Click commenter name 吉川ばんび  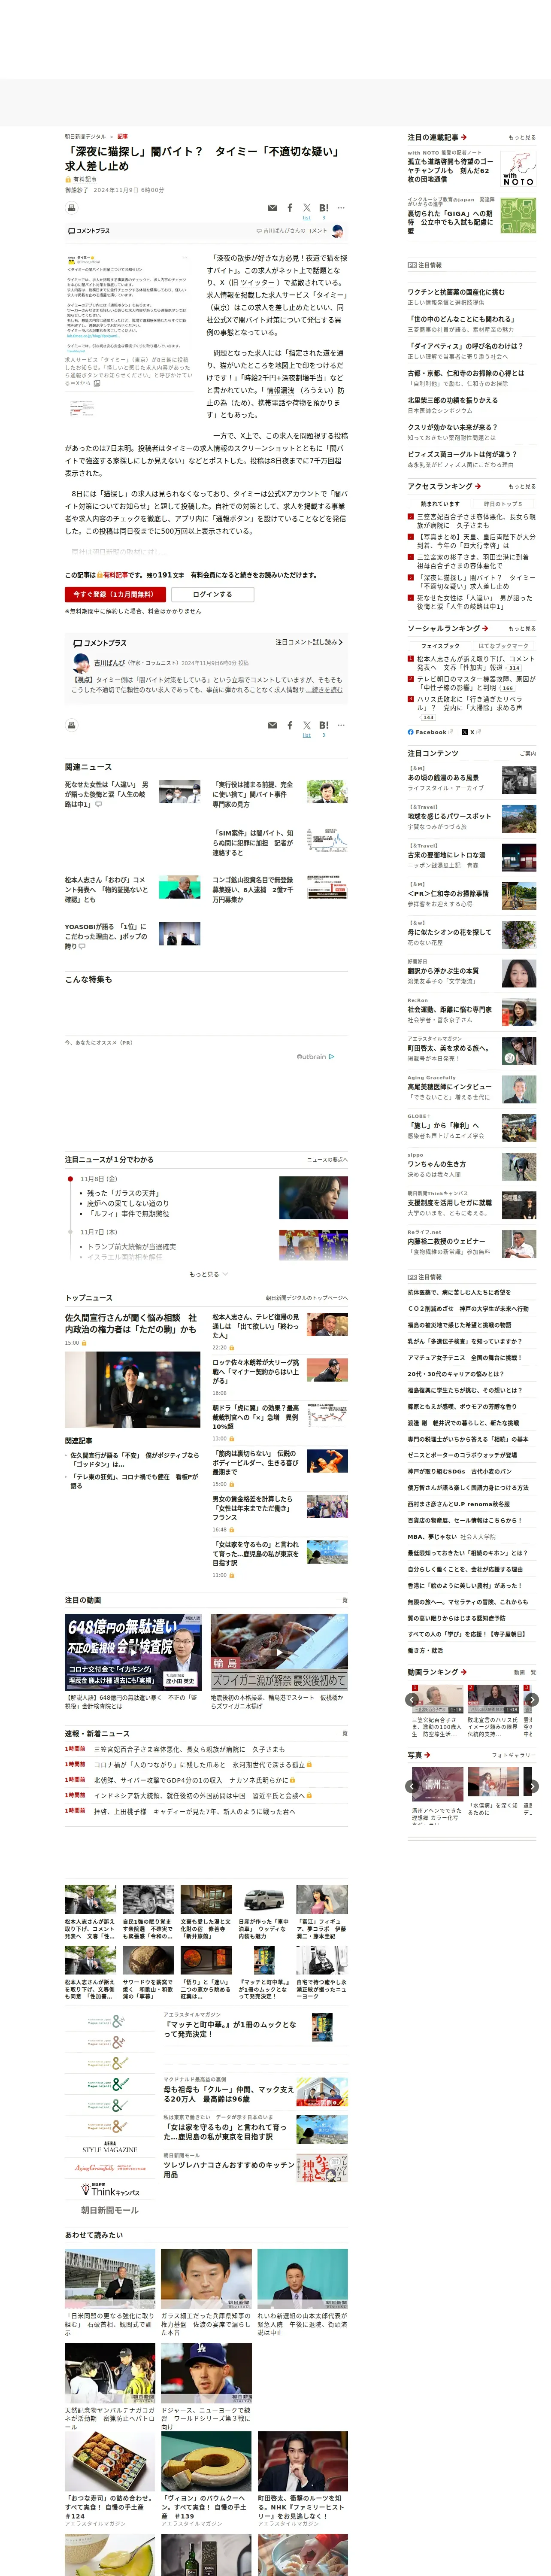109,663
